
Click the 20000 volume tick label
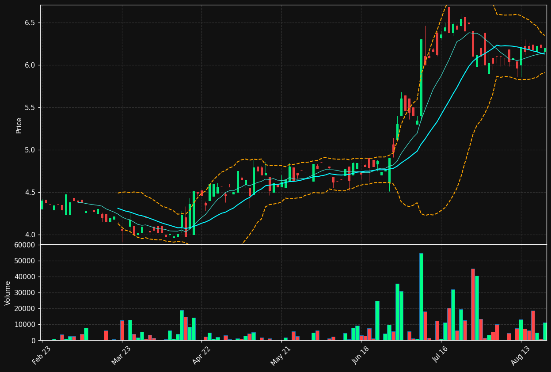coord(25,309)
